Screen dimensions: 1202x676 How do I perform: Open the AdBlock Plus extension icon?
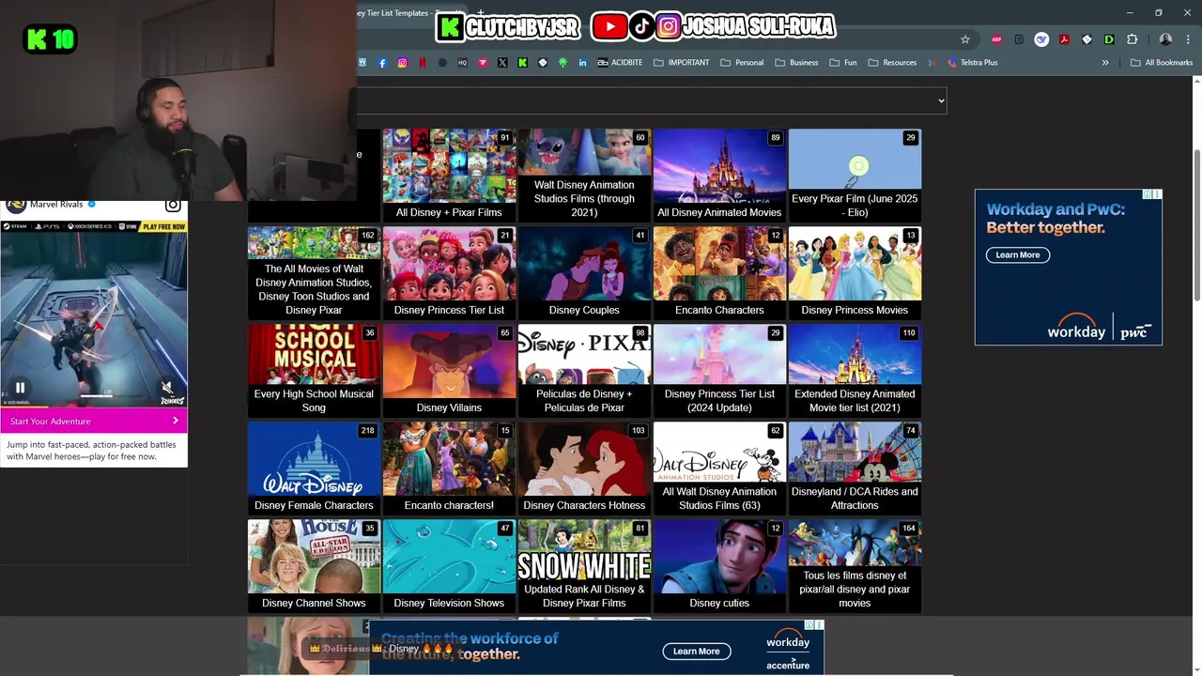(996, 39)
